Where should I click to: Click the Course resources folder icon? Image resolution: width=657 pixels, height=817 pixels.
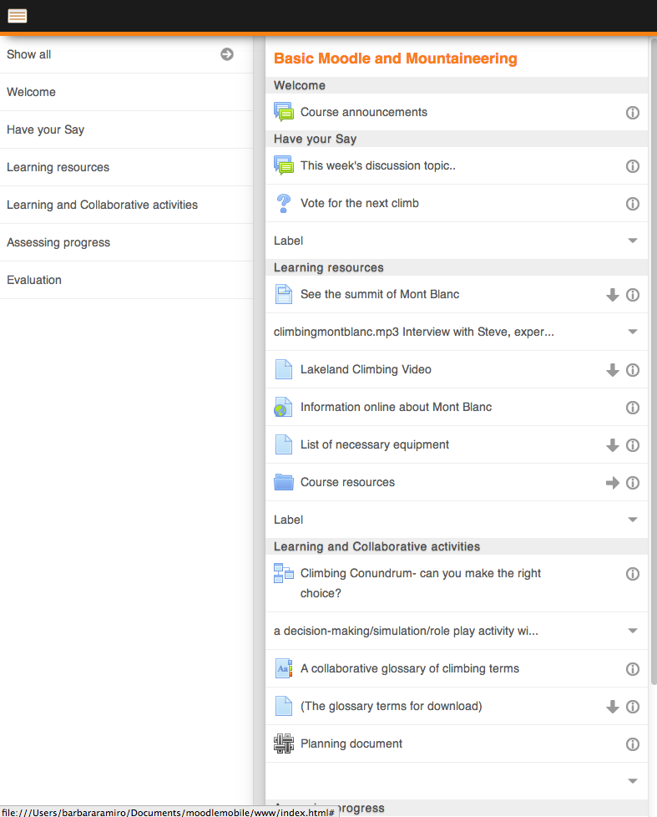[x=284, y=482]
